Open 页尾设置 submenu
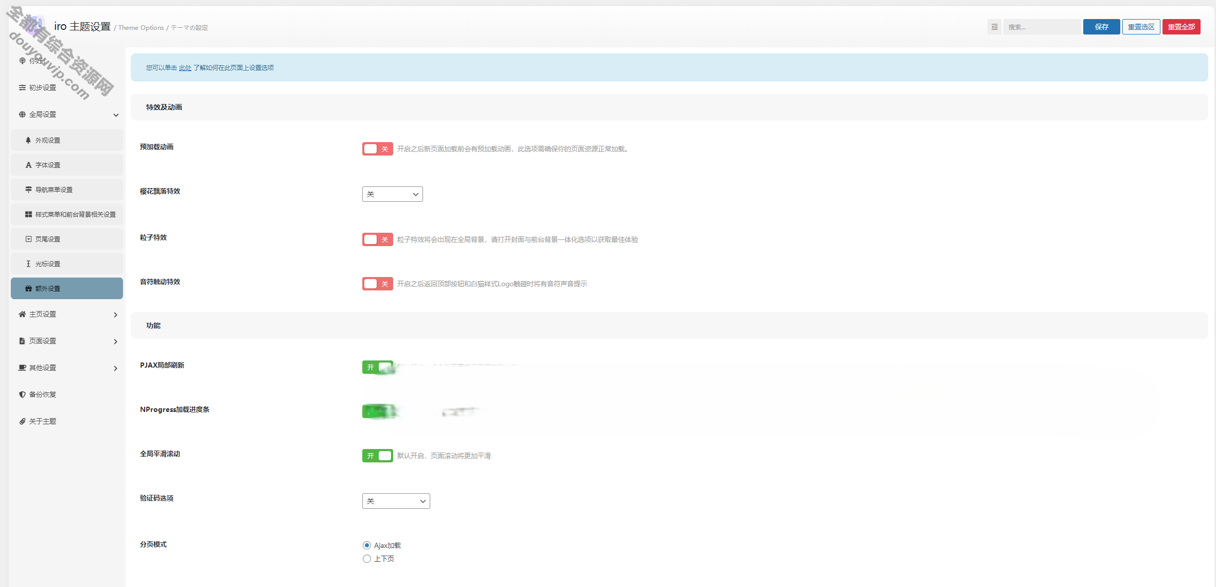This screenshot has width=1216, height=587. (67, 239)
